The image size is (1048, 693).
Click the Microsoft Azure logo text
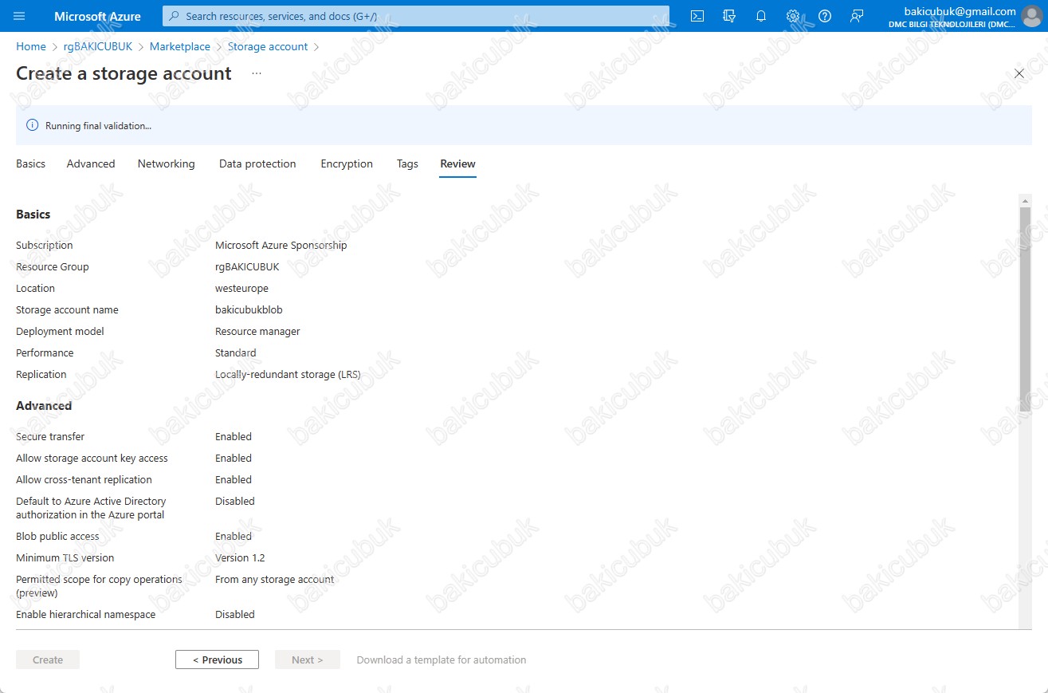(97, 16)
